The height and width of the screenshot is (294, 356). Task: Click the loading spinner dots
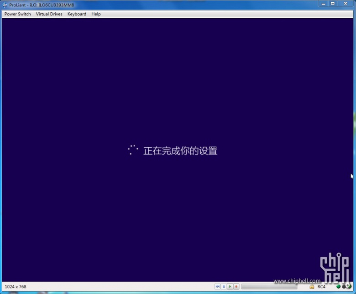(133, 150)
